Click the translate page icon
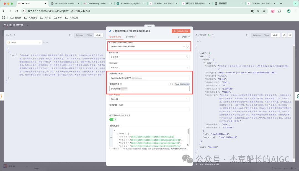 [253, 11]
